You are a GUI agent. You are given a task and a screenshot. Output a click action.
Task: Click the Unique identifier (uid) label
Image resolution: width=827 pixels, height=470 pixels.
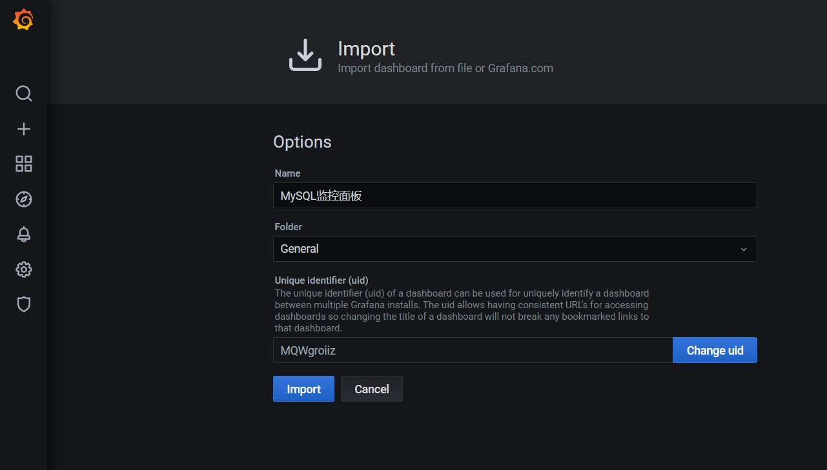[x=321, y=280]
